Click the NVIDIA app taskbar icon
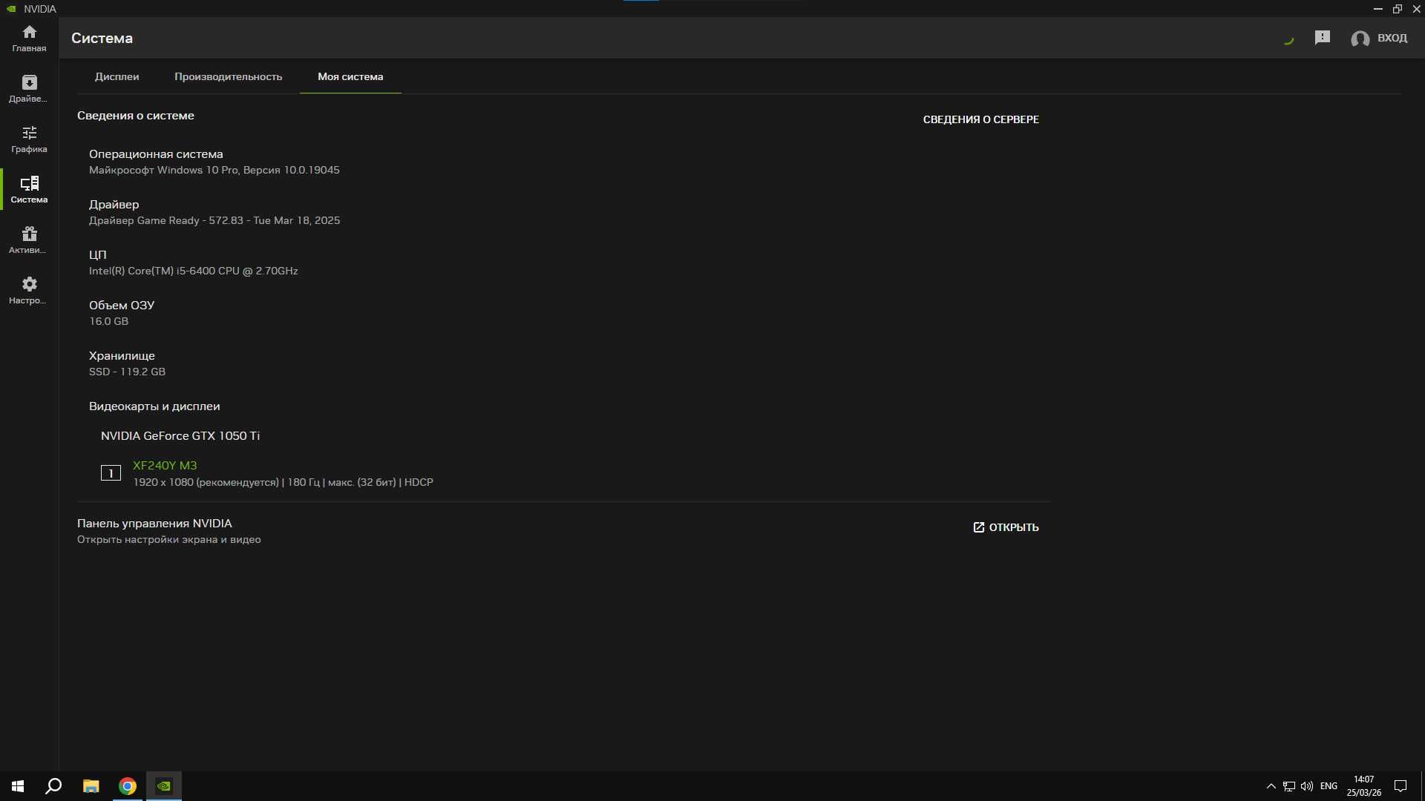The image size is (1425, 801). 164,786
